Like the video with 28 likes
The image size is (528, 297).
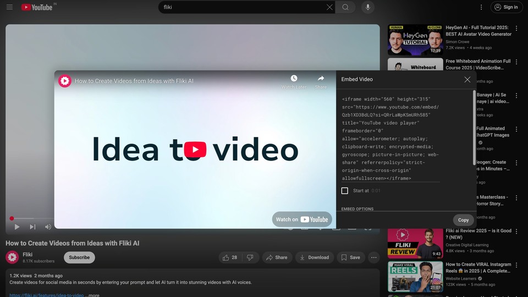point(230,257)
